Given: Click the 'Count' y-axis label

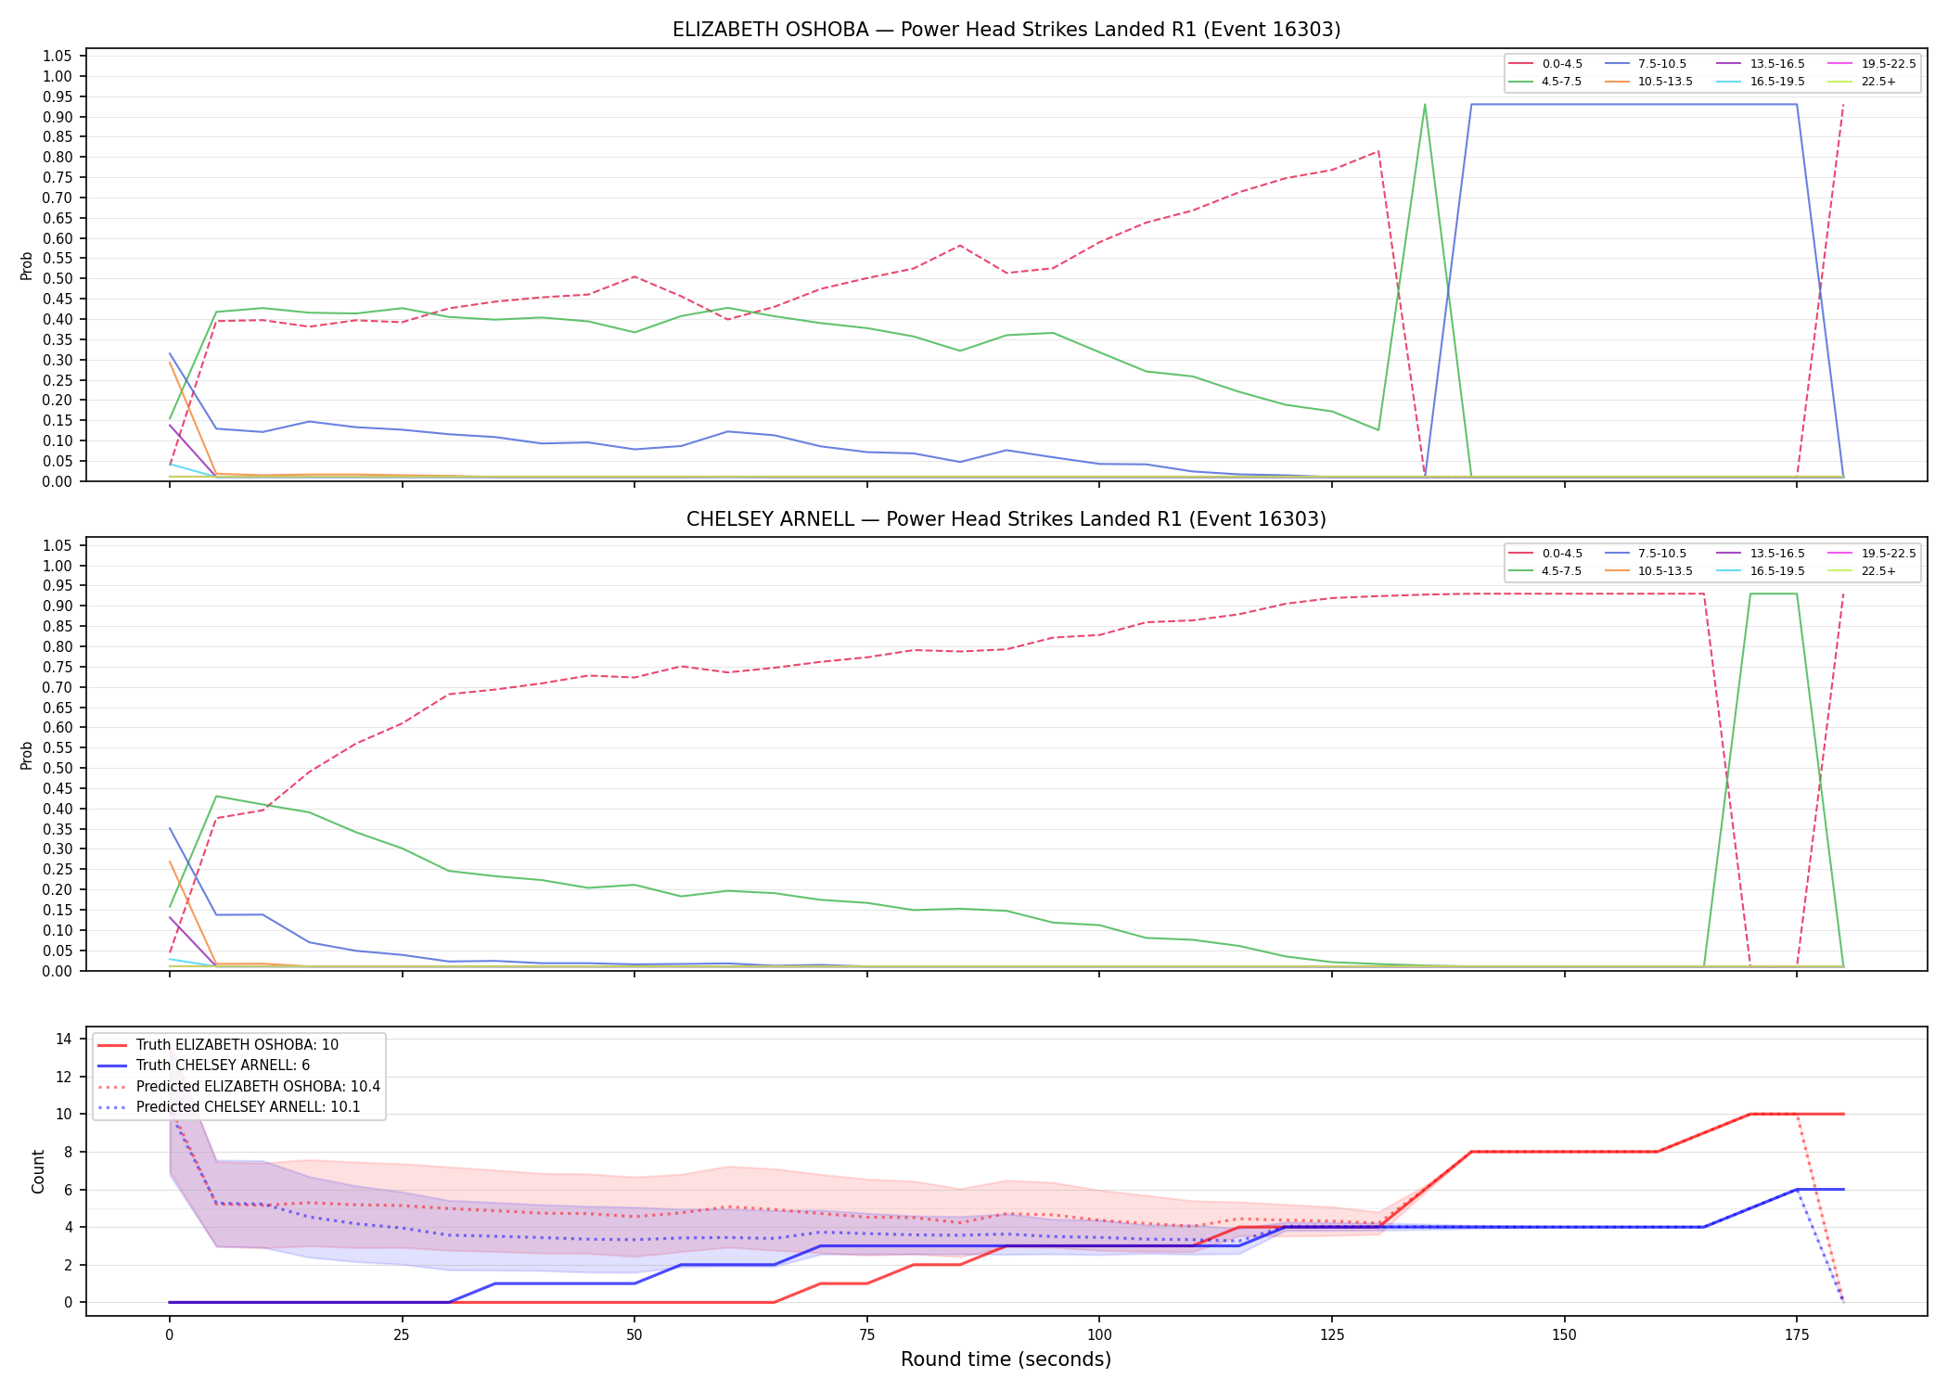Looking at the screenshot, I should (x=38, y=1171).
